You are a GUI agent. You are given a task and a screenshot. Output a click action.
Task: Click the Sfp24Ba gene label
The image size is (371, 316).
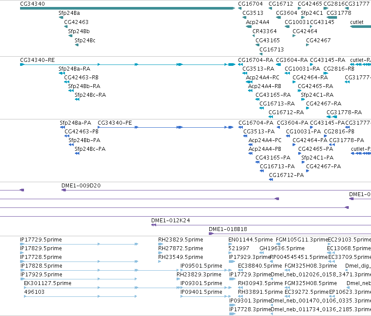click(x=69, y=13)
